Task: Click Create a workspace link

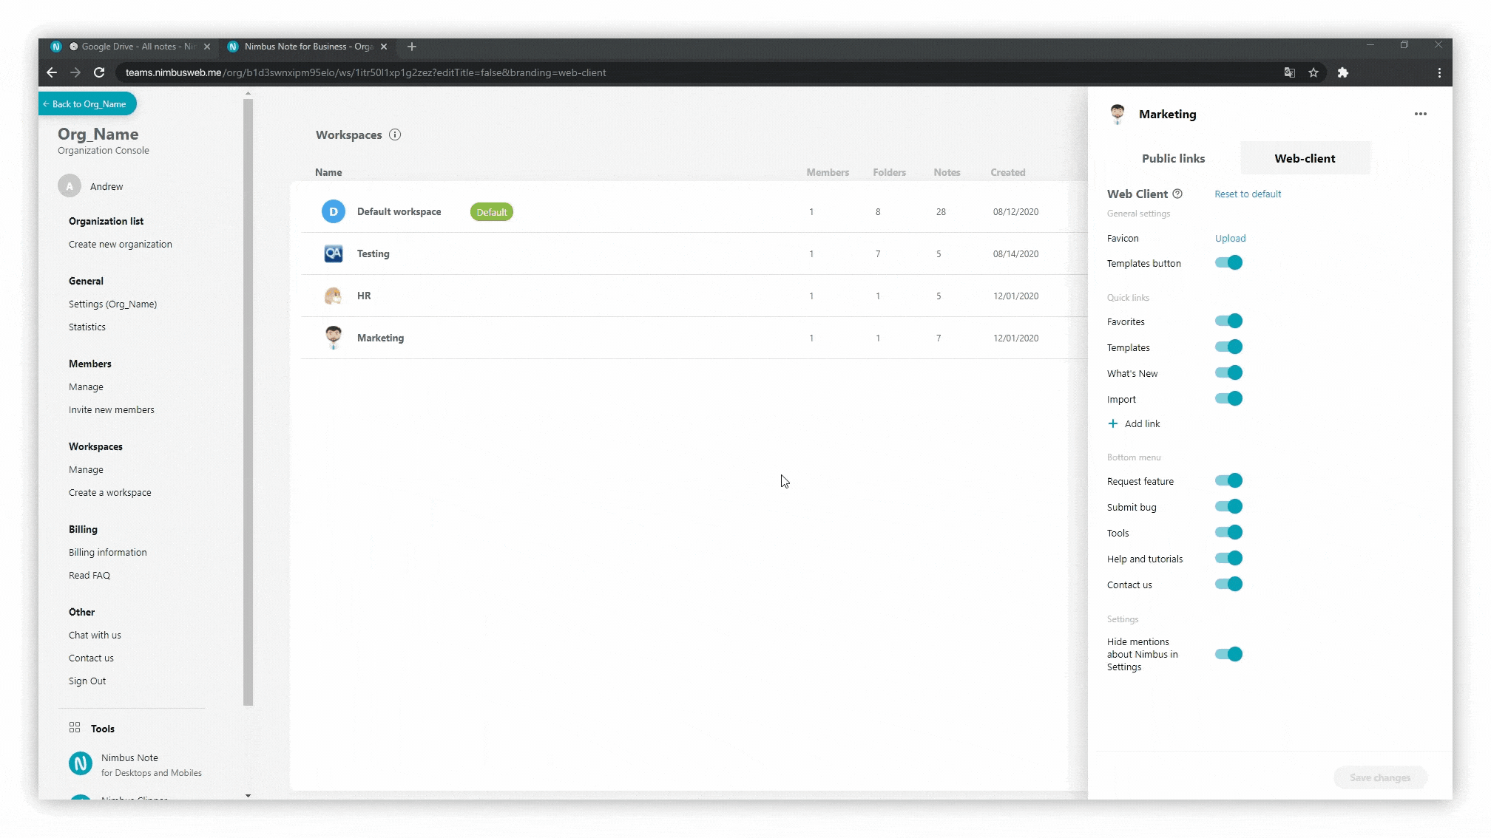Action: point(109,492)
